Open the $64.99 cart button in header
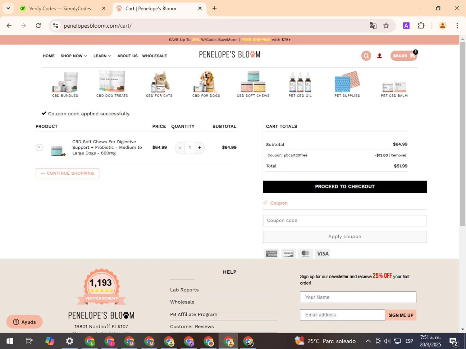The height and width of the screenshot is (349, 466). tap(404, 56)
